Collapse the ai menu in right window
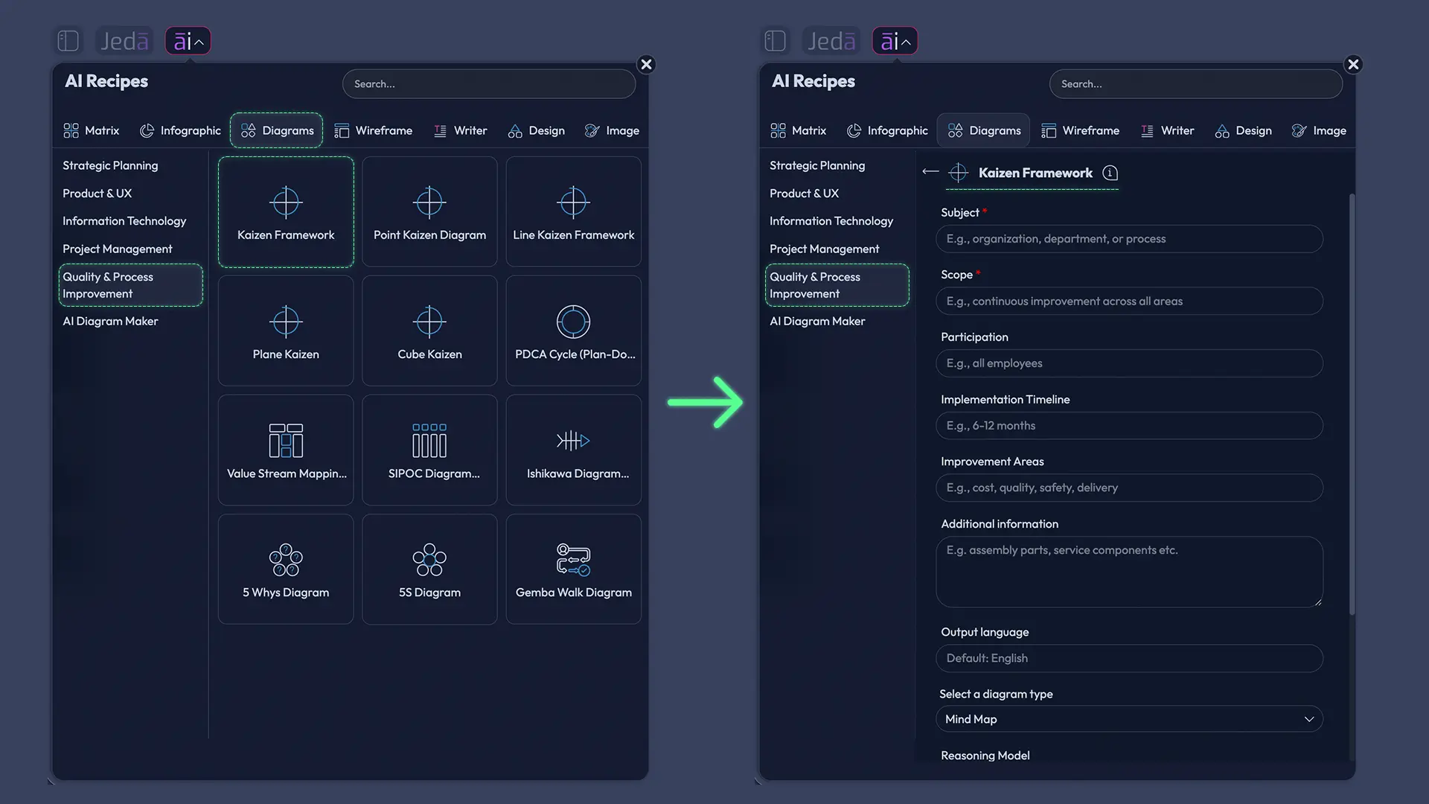Screen dimensions: 1429x804 895,41
